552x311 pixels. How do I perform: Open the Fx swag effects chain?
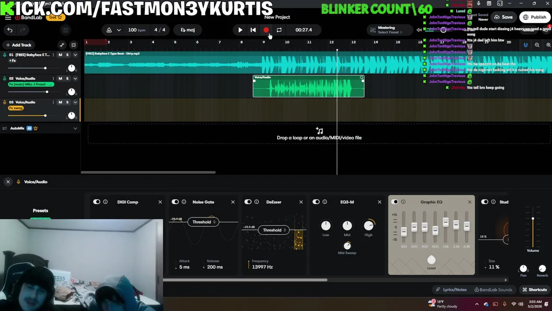click(16, 108)
